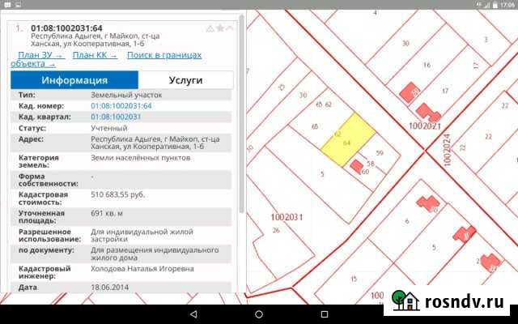Image resolution: width=518 pixels, height=324 pixels.
Task: Click the warning triangle icon in header
Action: click(210, 28)
